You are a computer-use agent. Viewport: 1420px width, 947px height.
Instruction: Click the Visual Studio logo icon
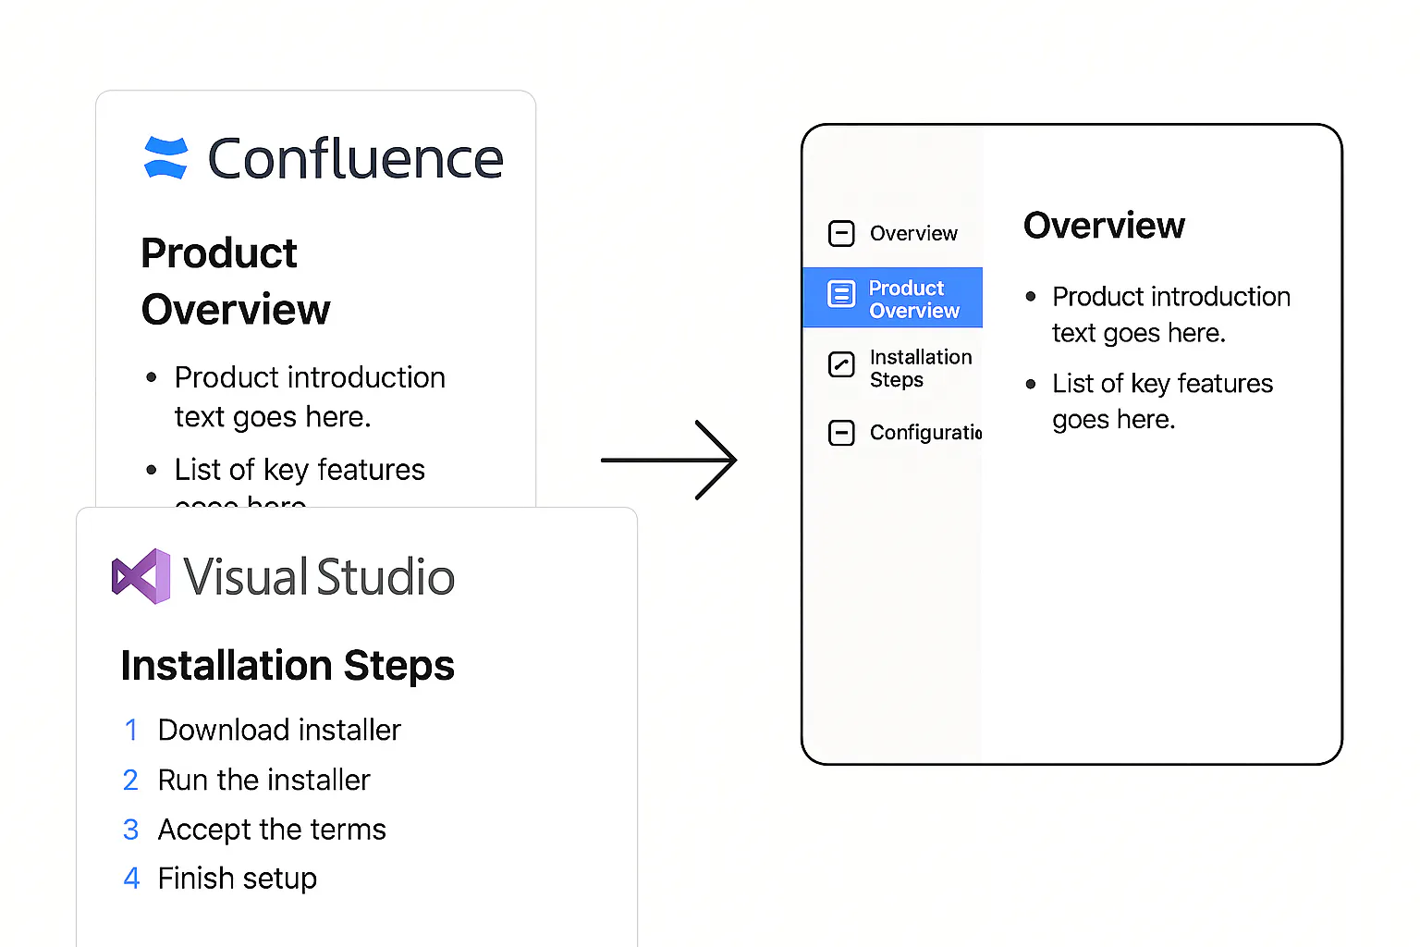pyautogui.click(x=141, y=576)
